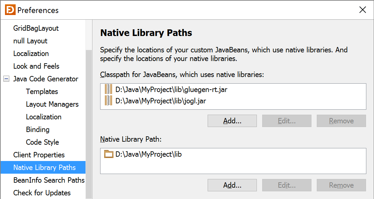Click the jar icon beside gluegen-rt.jar
The height and width of the screenshot is (199, 374).
[x=108, y=89]
